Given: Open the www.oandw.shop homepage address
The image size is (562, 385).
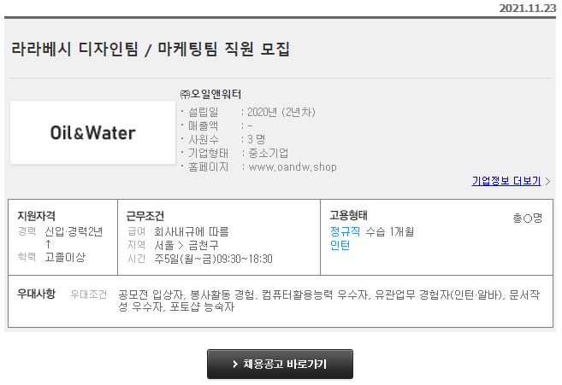Looking at the screenshot, I should [x=293, y=167].
